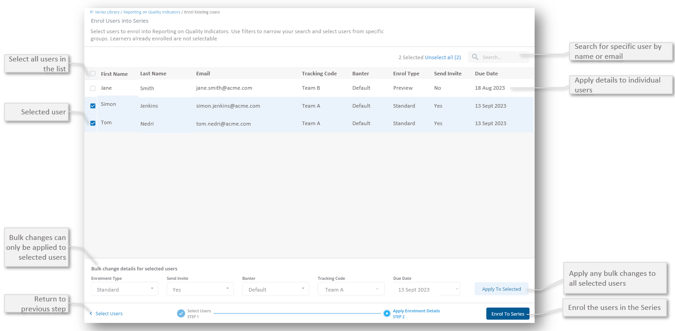Open the Enrolment Type dropdown

pyautogui.click(x=125, y=289)
